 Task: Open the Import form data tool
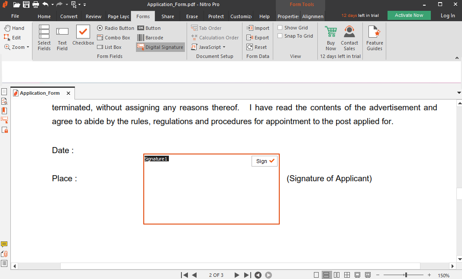[x=258, y=27]
